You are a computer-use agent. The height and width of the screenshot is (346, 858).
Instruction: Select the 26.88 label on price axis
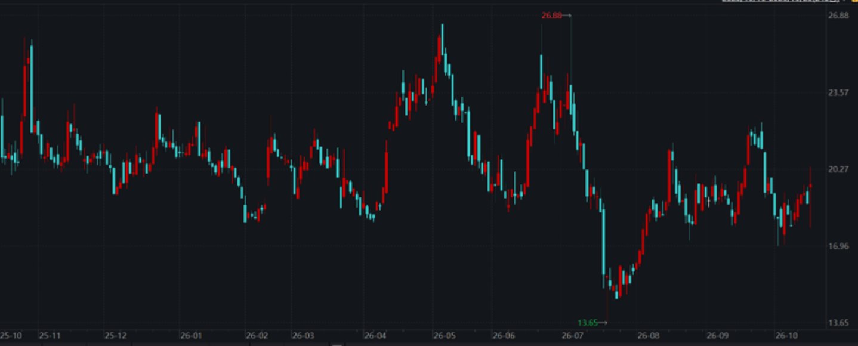click(839, 16)
